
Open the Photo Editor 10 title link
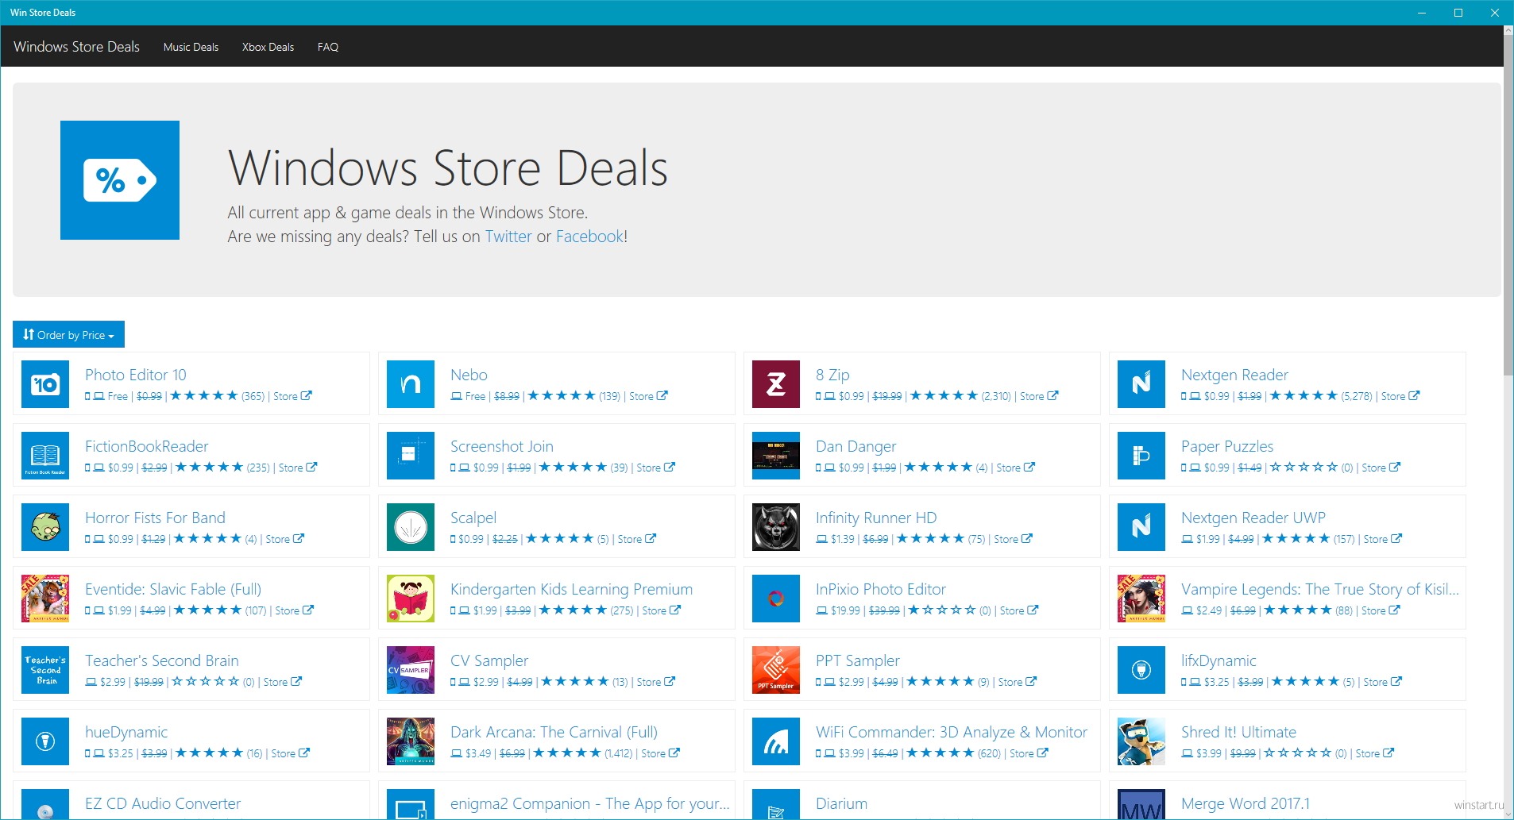[x=136, y=375]
